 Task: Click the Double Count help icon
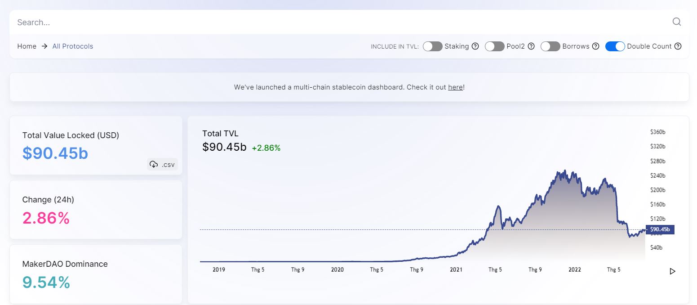click(x=678, y=46)
